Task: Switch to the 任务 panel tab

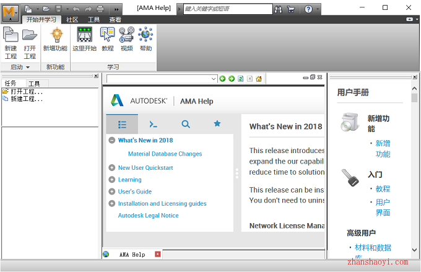Action: tap(11, 83)
